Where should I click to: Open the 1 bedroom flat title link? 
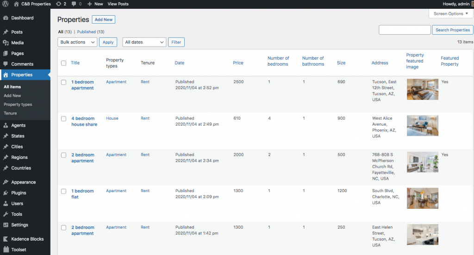click(82, 194)
